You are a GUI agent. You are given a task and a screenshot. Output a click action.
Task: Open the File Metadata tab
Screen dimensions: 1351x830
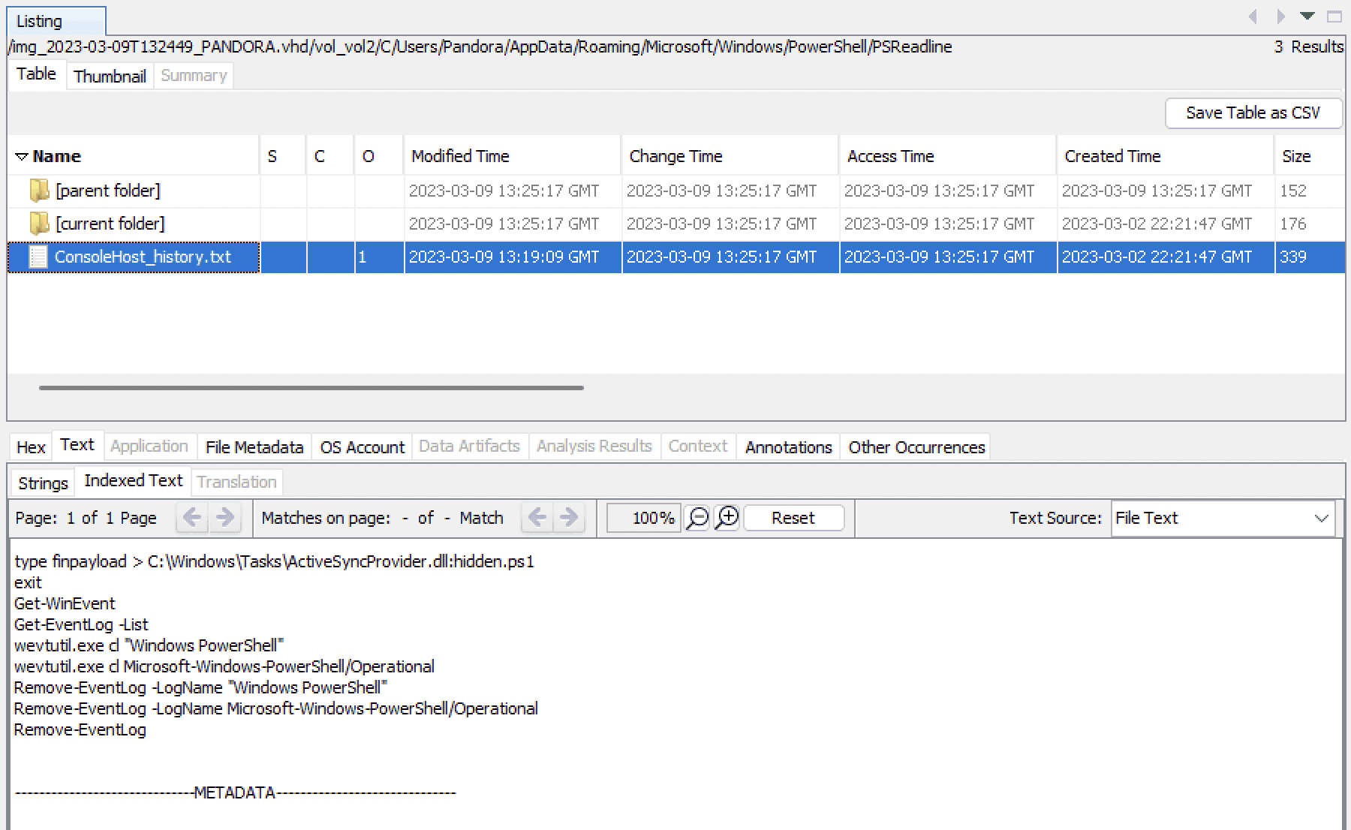254,447
